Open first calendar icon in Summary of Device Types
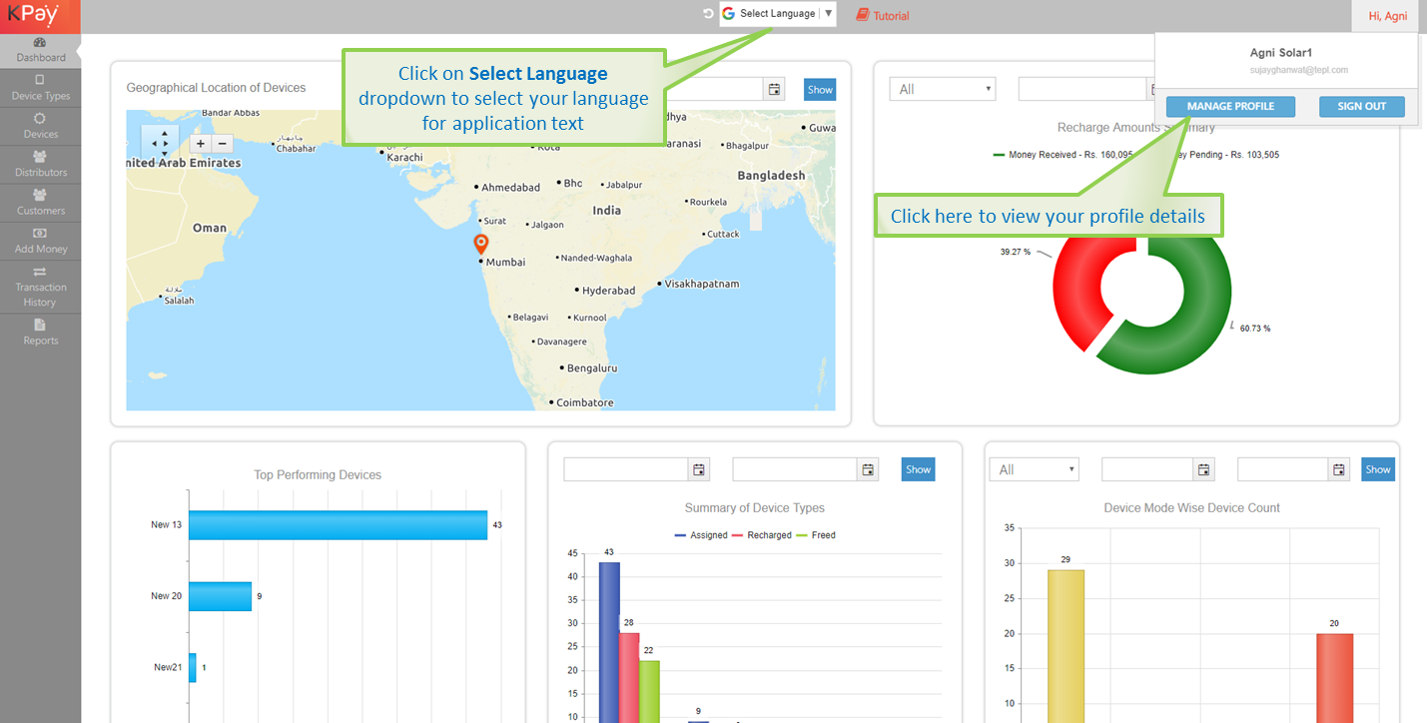 (699, 469)
